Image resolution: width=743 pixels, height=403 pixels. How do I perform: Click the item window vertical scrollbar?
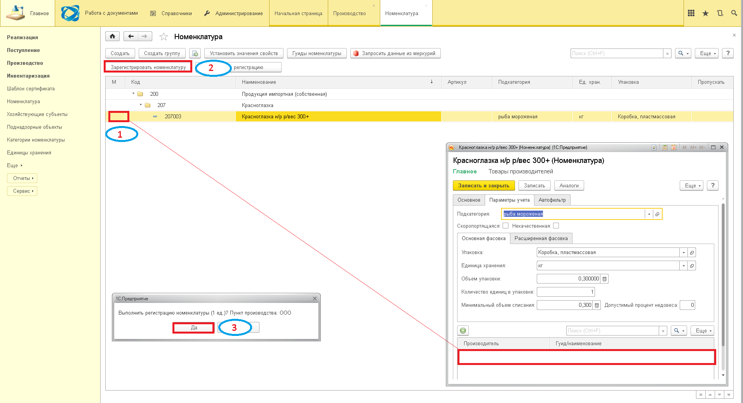click(723, 275)
